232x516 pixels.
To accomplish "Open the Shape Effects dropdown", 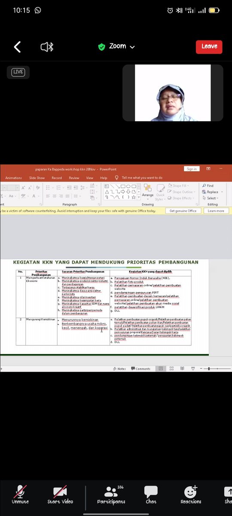I will pyautogui.click(x=181, y=198).
